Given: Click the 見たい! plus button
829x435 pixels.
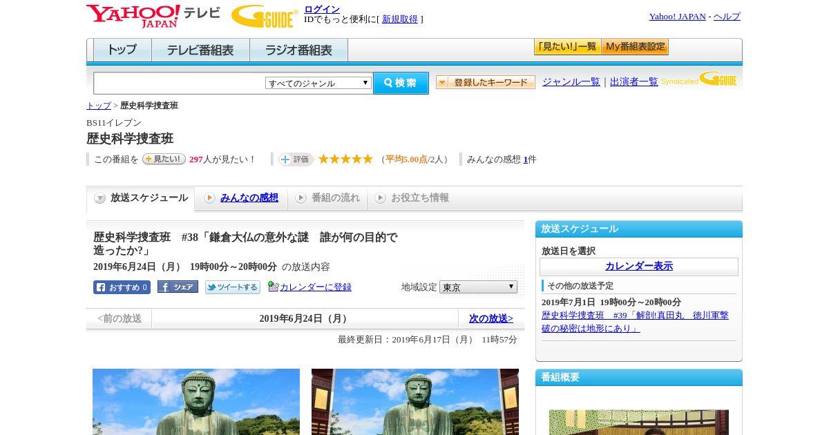Looking at the screenshot, I should pyautogui.click(x=164, y=159).
